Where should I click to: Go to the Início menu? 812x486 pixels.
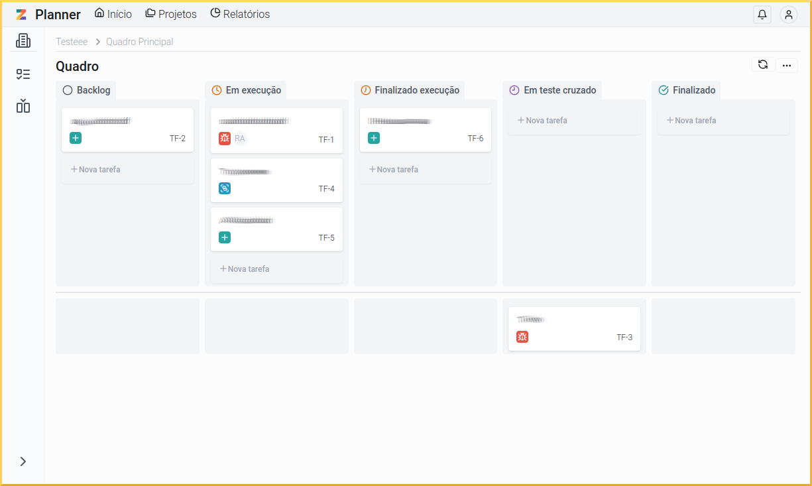113,14
